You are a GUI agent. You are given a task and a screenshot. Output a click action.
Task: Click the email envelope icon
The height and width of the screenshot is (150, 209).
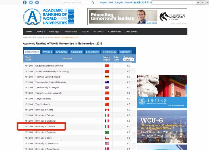(37, 2)
